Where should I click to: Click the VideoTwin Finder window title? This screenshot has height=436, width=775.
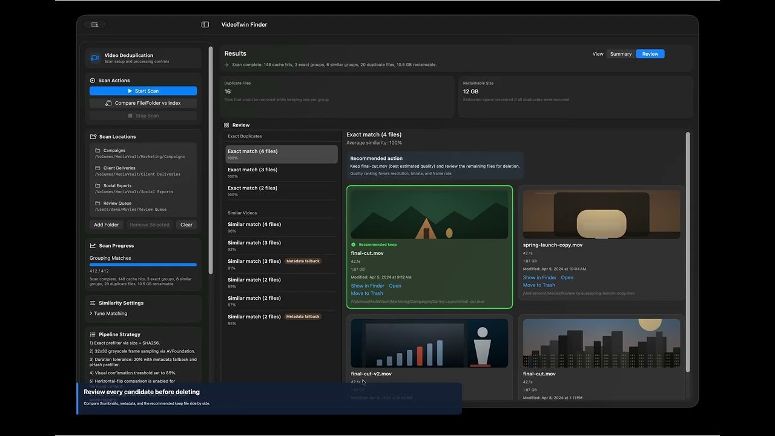click(244, 25)
